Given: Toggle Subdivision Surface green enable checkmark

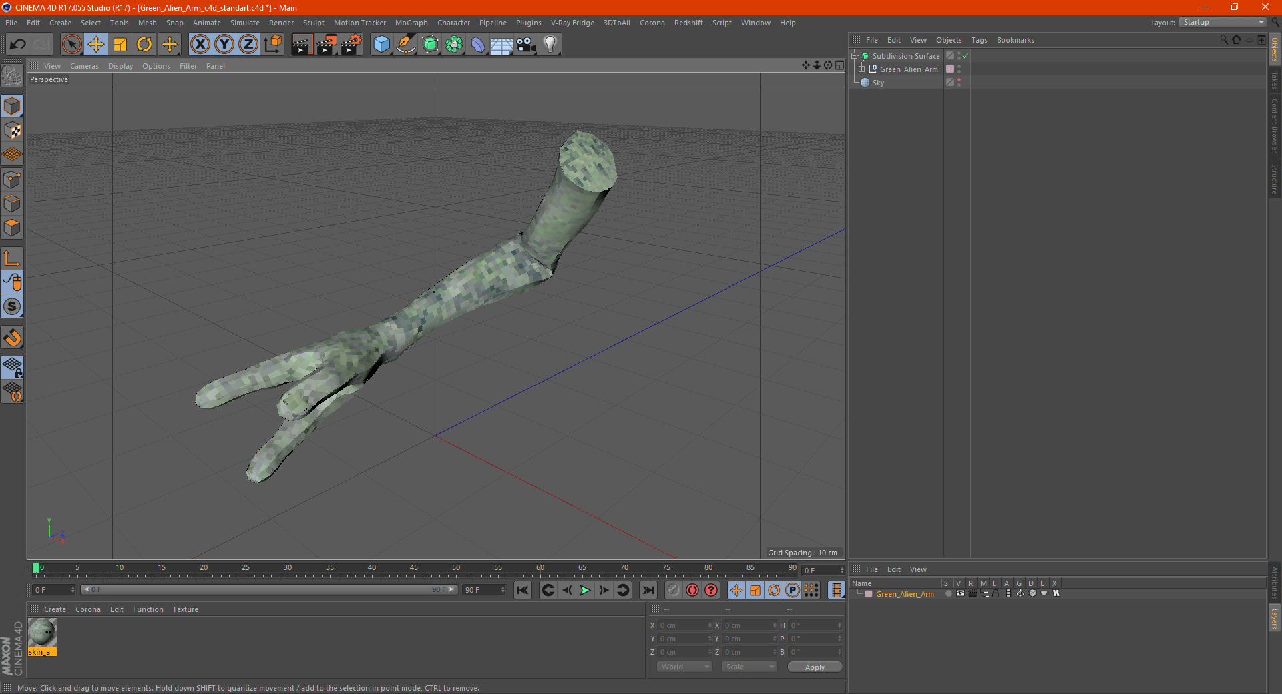Looking at the screenshot, I should click(x=965, y=56).
